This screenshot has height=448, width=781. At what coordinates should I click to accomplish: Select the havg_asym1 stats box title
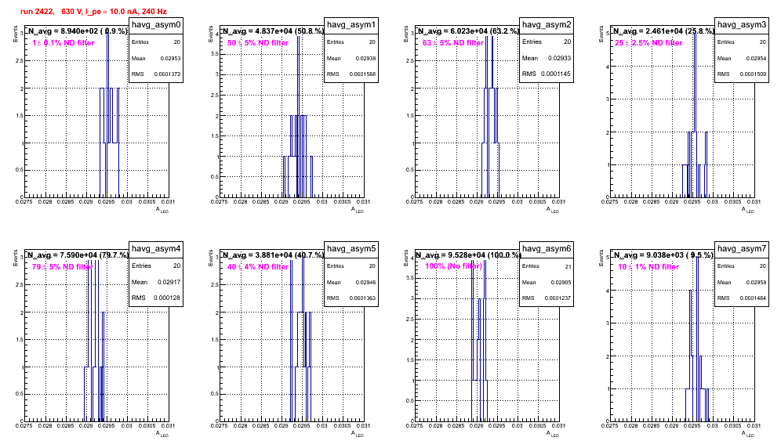(x=351, y=25)
